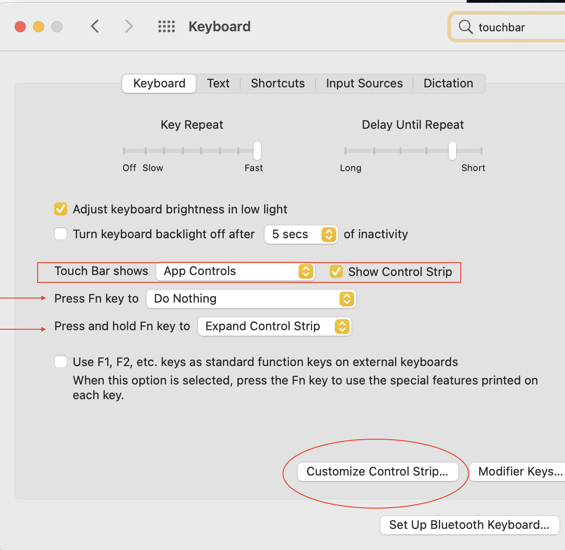Screen dimensions: 565x550
Task: Expand Press and hold Fn key dropdown
Action: coord(274,327)
